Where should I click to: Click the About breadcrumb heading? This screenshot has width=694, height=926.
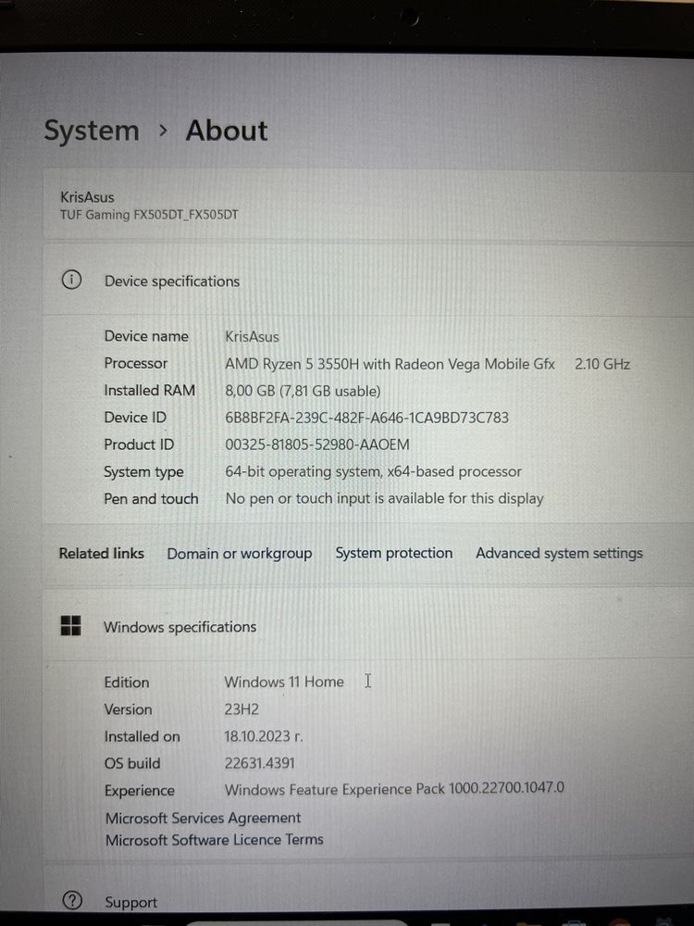coord(227,130)
